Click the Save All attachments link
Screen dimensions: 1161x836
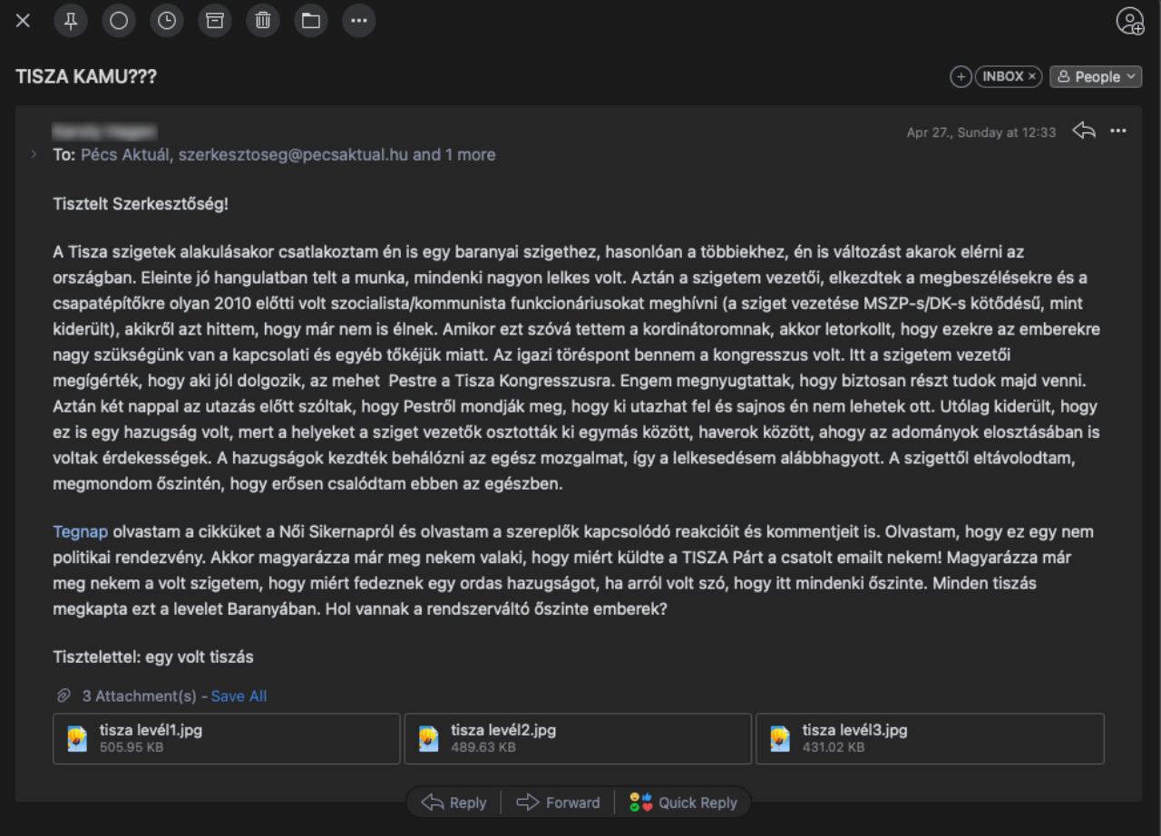(239, 696)
